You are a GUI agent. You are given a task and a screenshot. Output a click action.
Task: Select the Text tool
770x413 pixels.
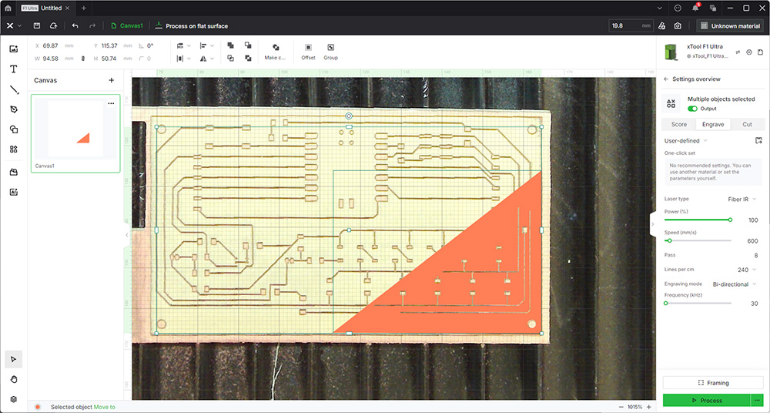(x=14, y=69)
